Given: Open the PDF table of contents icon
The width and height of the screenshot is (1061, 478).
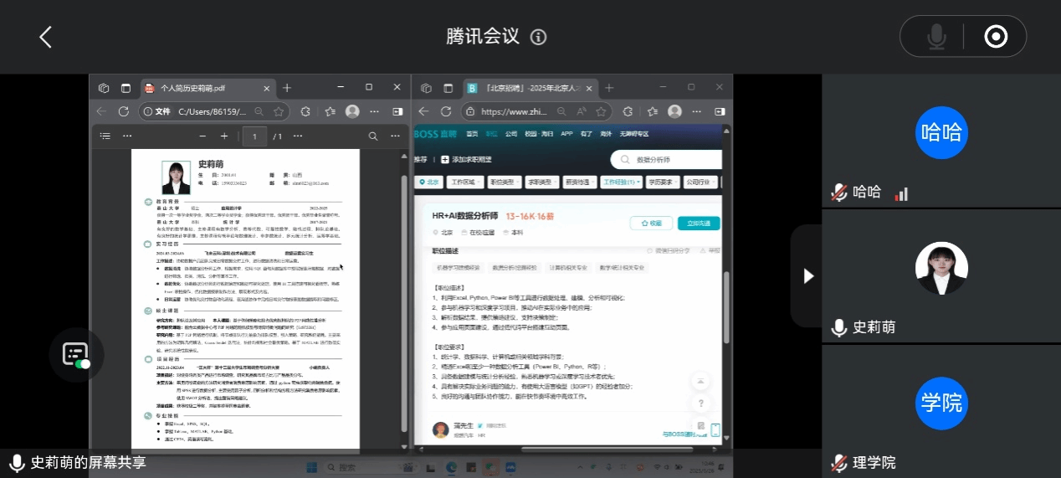Looking at the screenshot, I should (x=105, y=136).
